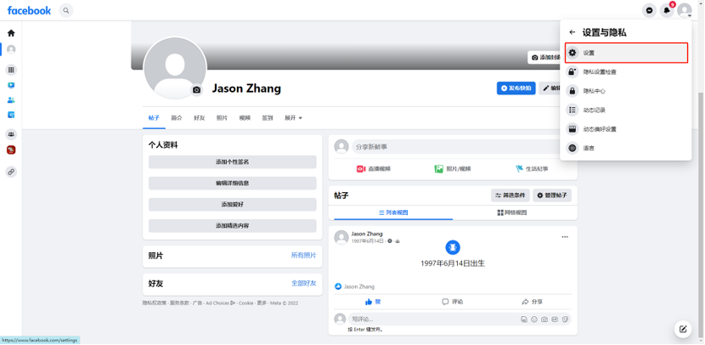This screenshot has width=705, height=345.
Task: Open the Messenger chat icon
Action: pos(650,10)
